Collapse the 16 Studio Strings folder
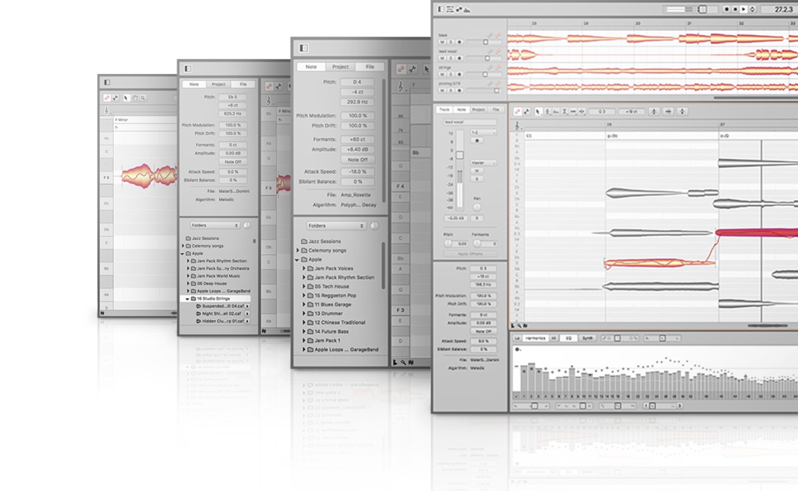Image resolution: width=798 pixels, height=491 pixels. coord(188,298)
